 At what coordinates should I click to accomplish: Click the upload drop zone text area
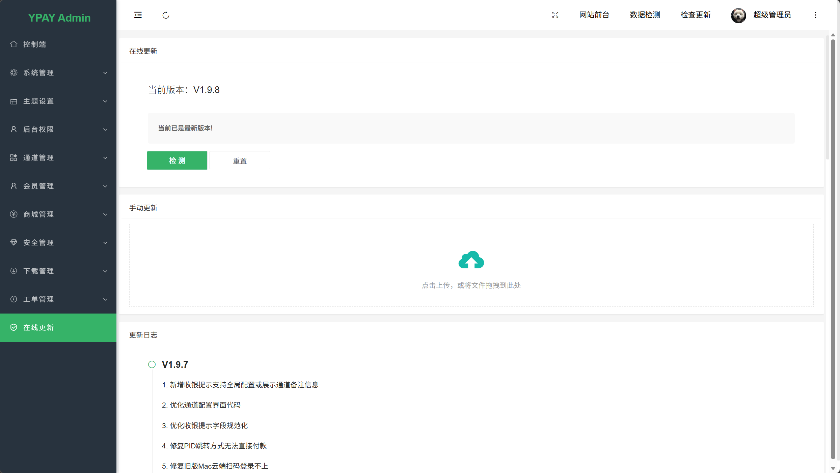(471, 285)
